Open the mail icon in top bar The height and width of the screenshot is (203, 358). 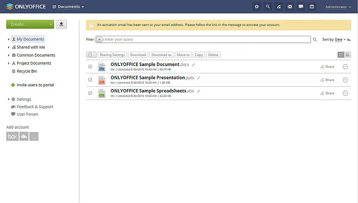coord(290,7)
